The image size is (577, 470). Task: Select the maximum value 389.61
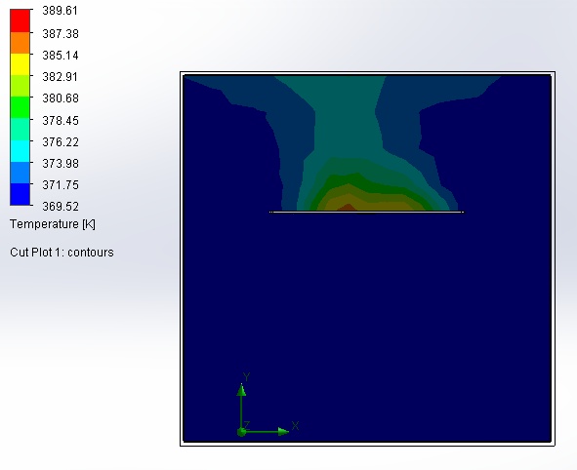(60, 11)
